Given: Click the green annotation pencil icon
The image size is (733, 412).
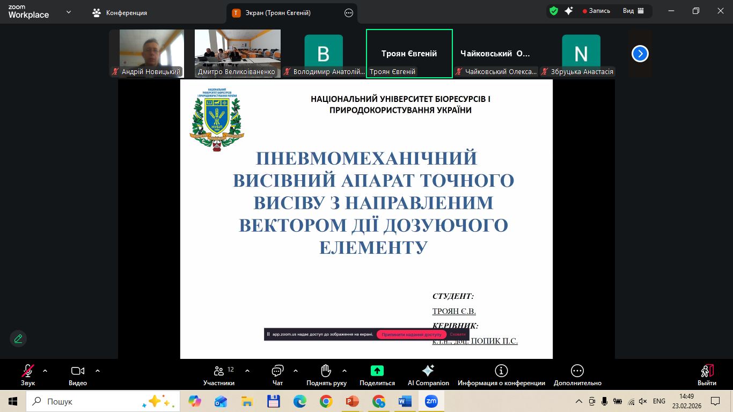Looking at the screenshot, I should [x=18, y=339].
